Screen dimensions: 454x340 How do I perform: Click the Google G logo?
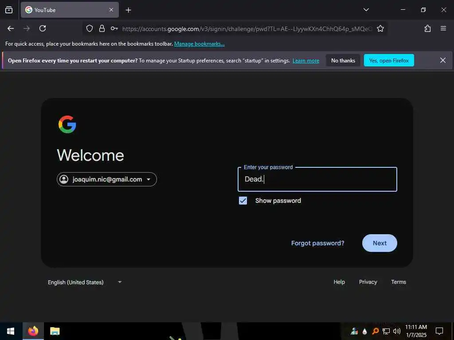67,124
